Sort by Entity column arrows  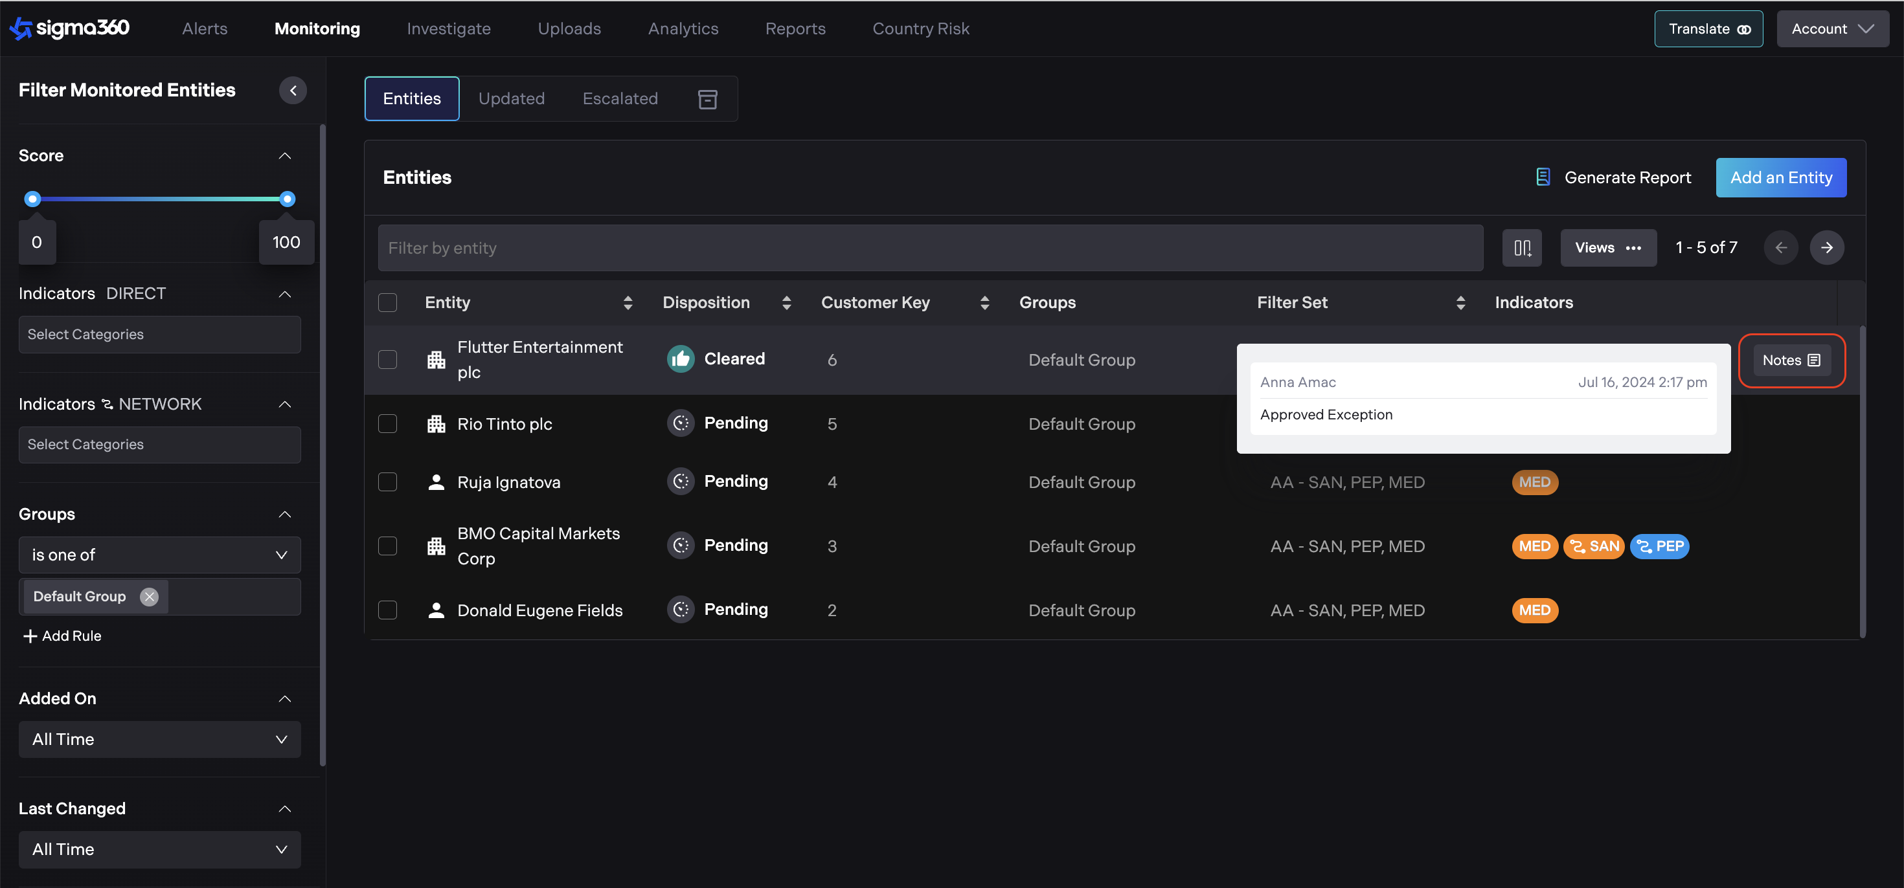pos(628,303)
